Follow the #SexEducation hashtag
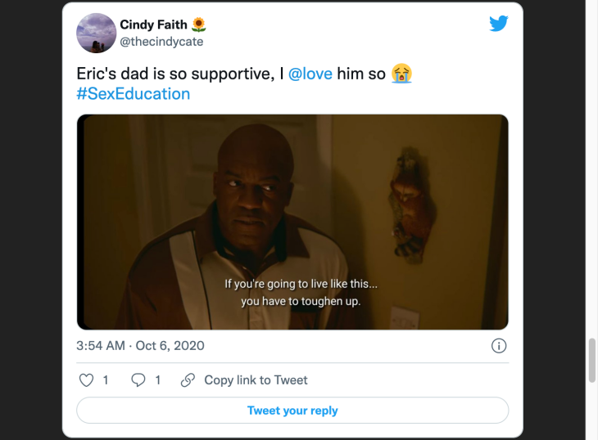 click(x=133, y=93)
